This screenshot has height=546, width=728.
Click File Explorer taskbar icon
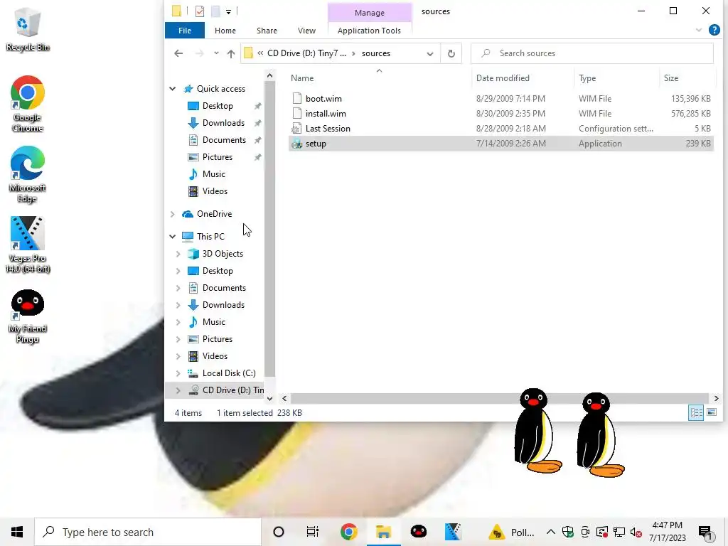tap(383, 532)
